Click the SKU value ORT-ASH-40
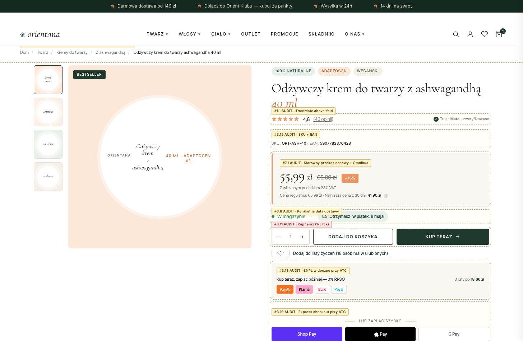Image resolution: width=523 pixels, height=341 pixels. (294, 143)
